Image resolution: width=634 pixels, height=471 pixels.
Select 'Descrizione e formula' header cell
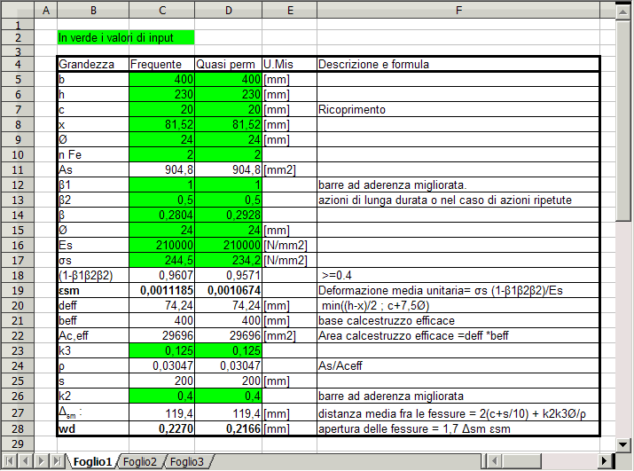coord(458,65)
